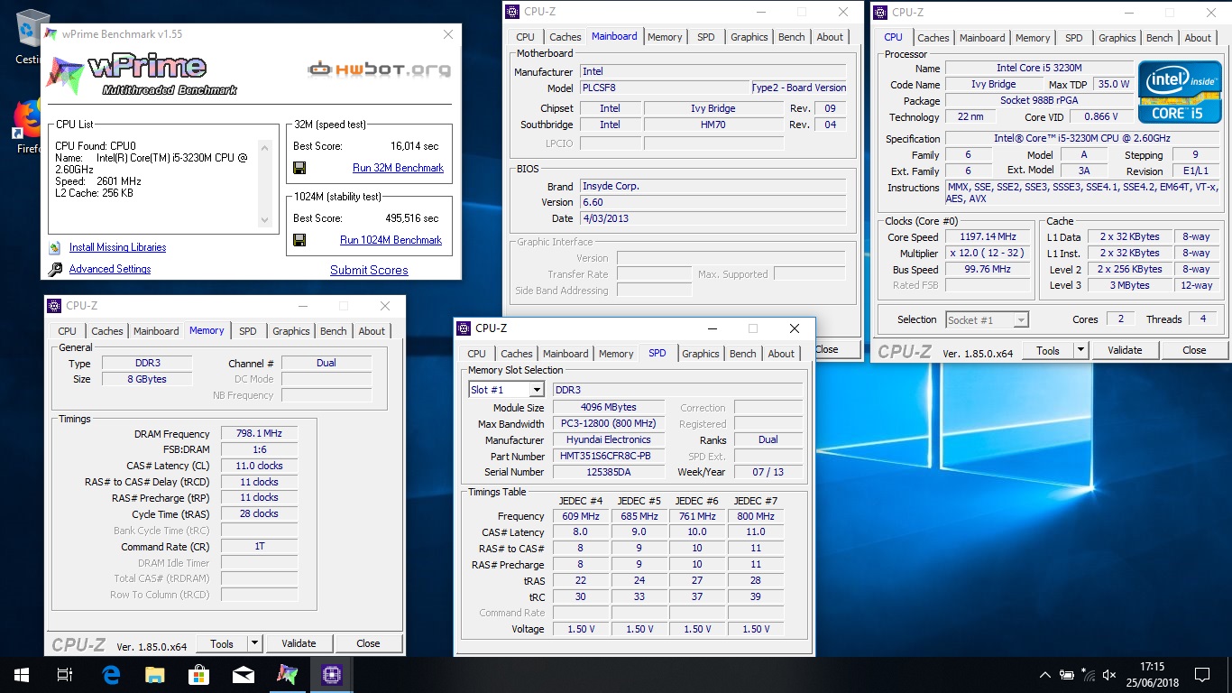Open Graphics tab in the Memory window

[291, 331]
